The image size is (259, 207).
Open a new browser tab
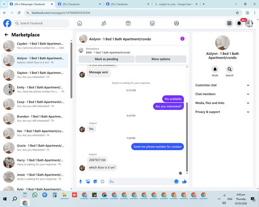(x=204, y=4)
